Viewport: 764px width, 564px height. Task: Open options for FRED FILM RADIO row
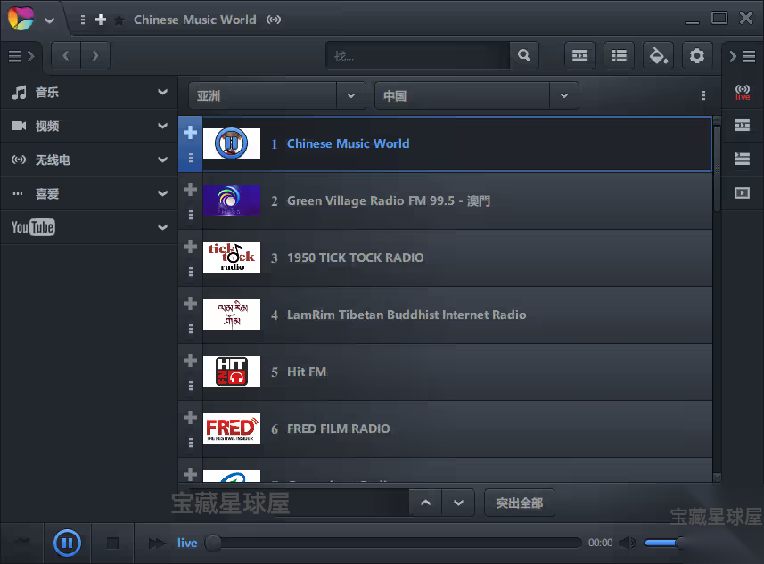191,443
